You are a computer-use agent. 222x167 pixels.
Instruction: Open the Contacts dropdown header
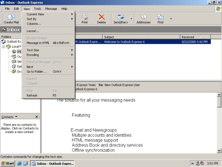click(x=9, y=117)
